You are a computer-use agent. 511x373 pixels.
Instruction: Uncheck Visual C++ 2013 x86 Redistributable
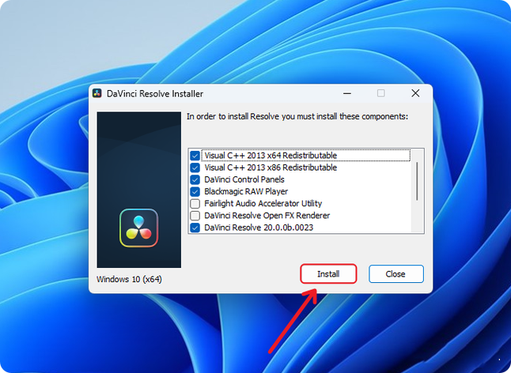click(x=195, y=168)
